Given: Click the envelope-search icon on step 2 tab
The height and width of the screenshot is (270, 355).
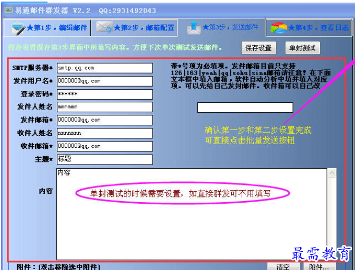Looking at the screenshot, I should (104, 27).
